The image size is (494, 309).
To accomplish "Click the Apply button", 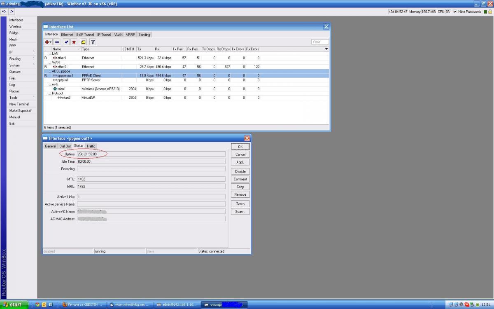I will point(240,162).
